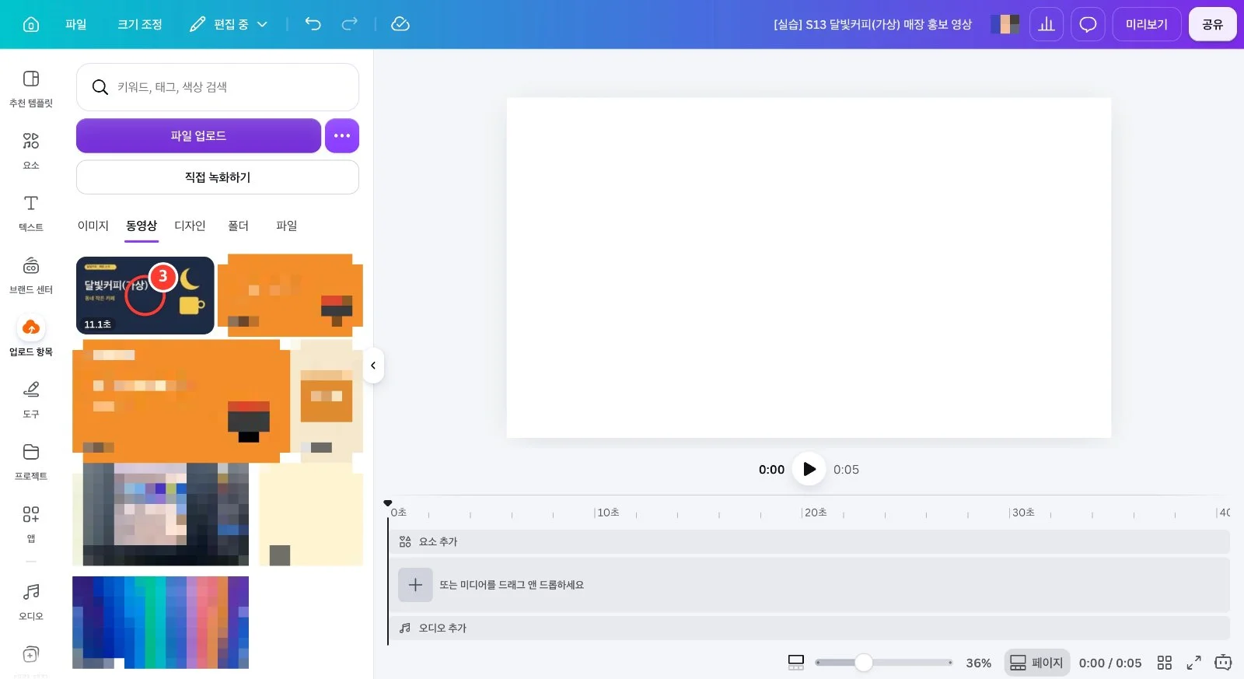
Task: Click the 파일 업로드 button
Action: pyautogui.click(x=198, y=135)
